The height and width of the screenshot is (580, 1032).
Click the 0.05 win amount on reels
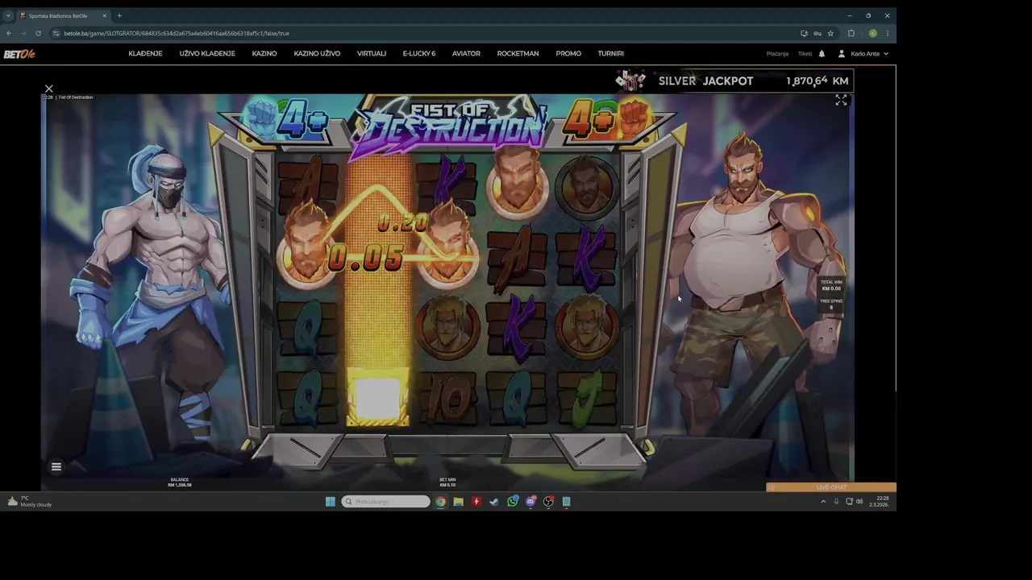tap(365, 258)
